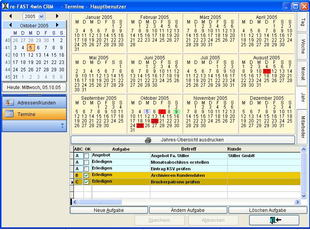Uncheck OK for Archivieren Kundendaten
Viewport: 310px width, 230px height.
coord(87,176)
